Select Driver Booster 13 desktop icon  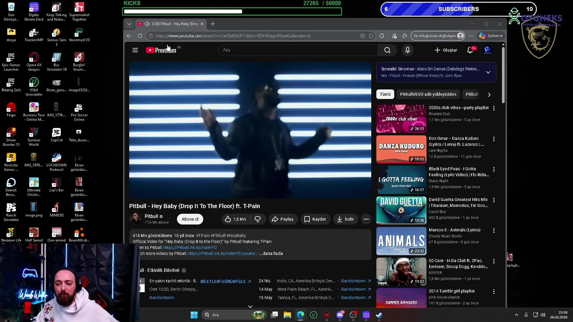[11, 137]
